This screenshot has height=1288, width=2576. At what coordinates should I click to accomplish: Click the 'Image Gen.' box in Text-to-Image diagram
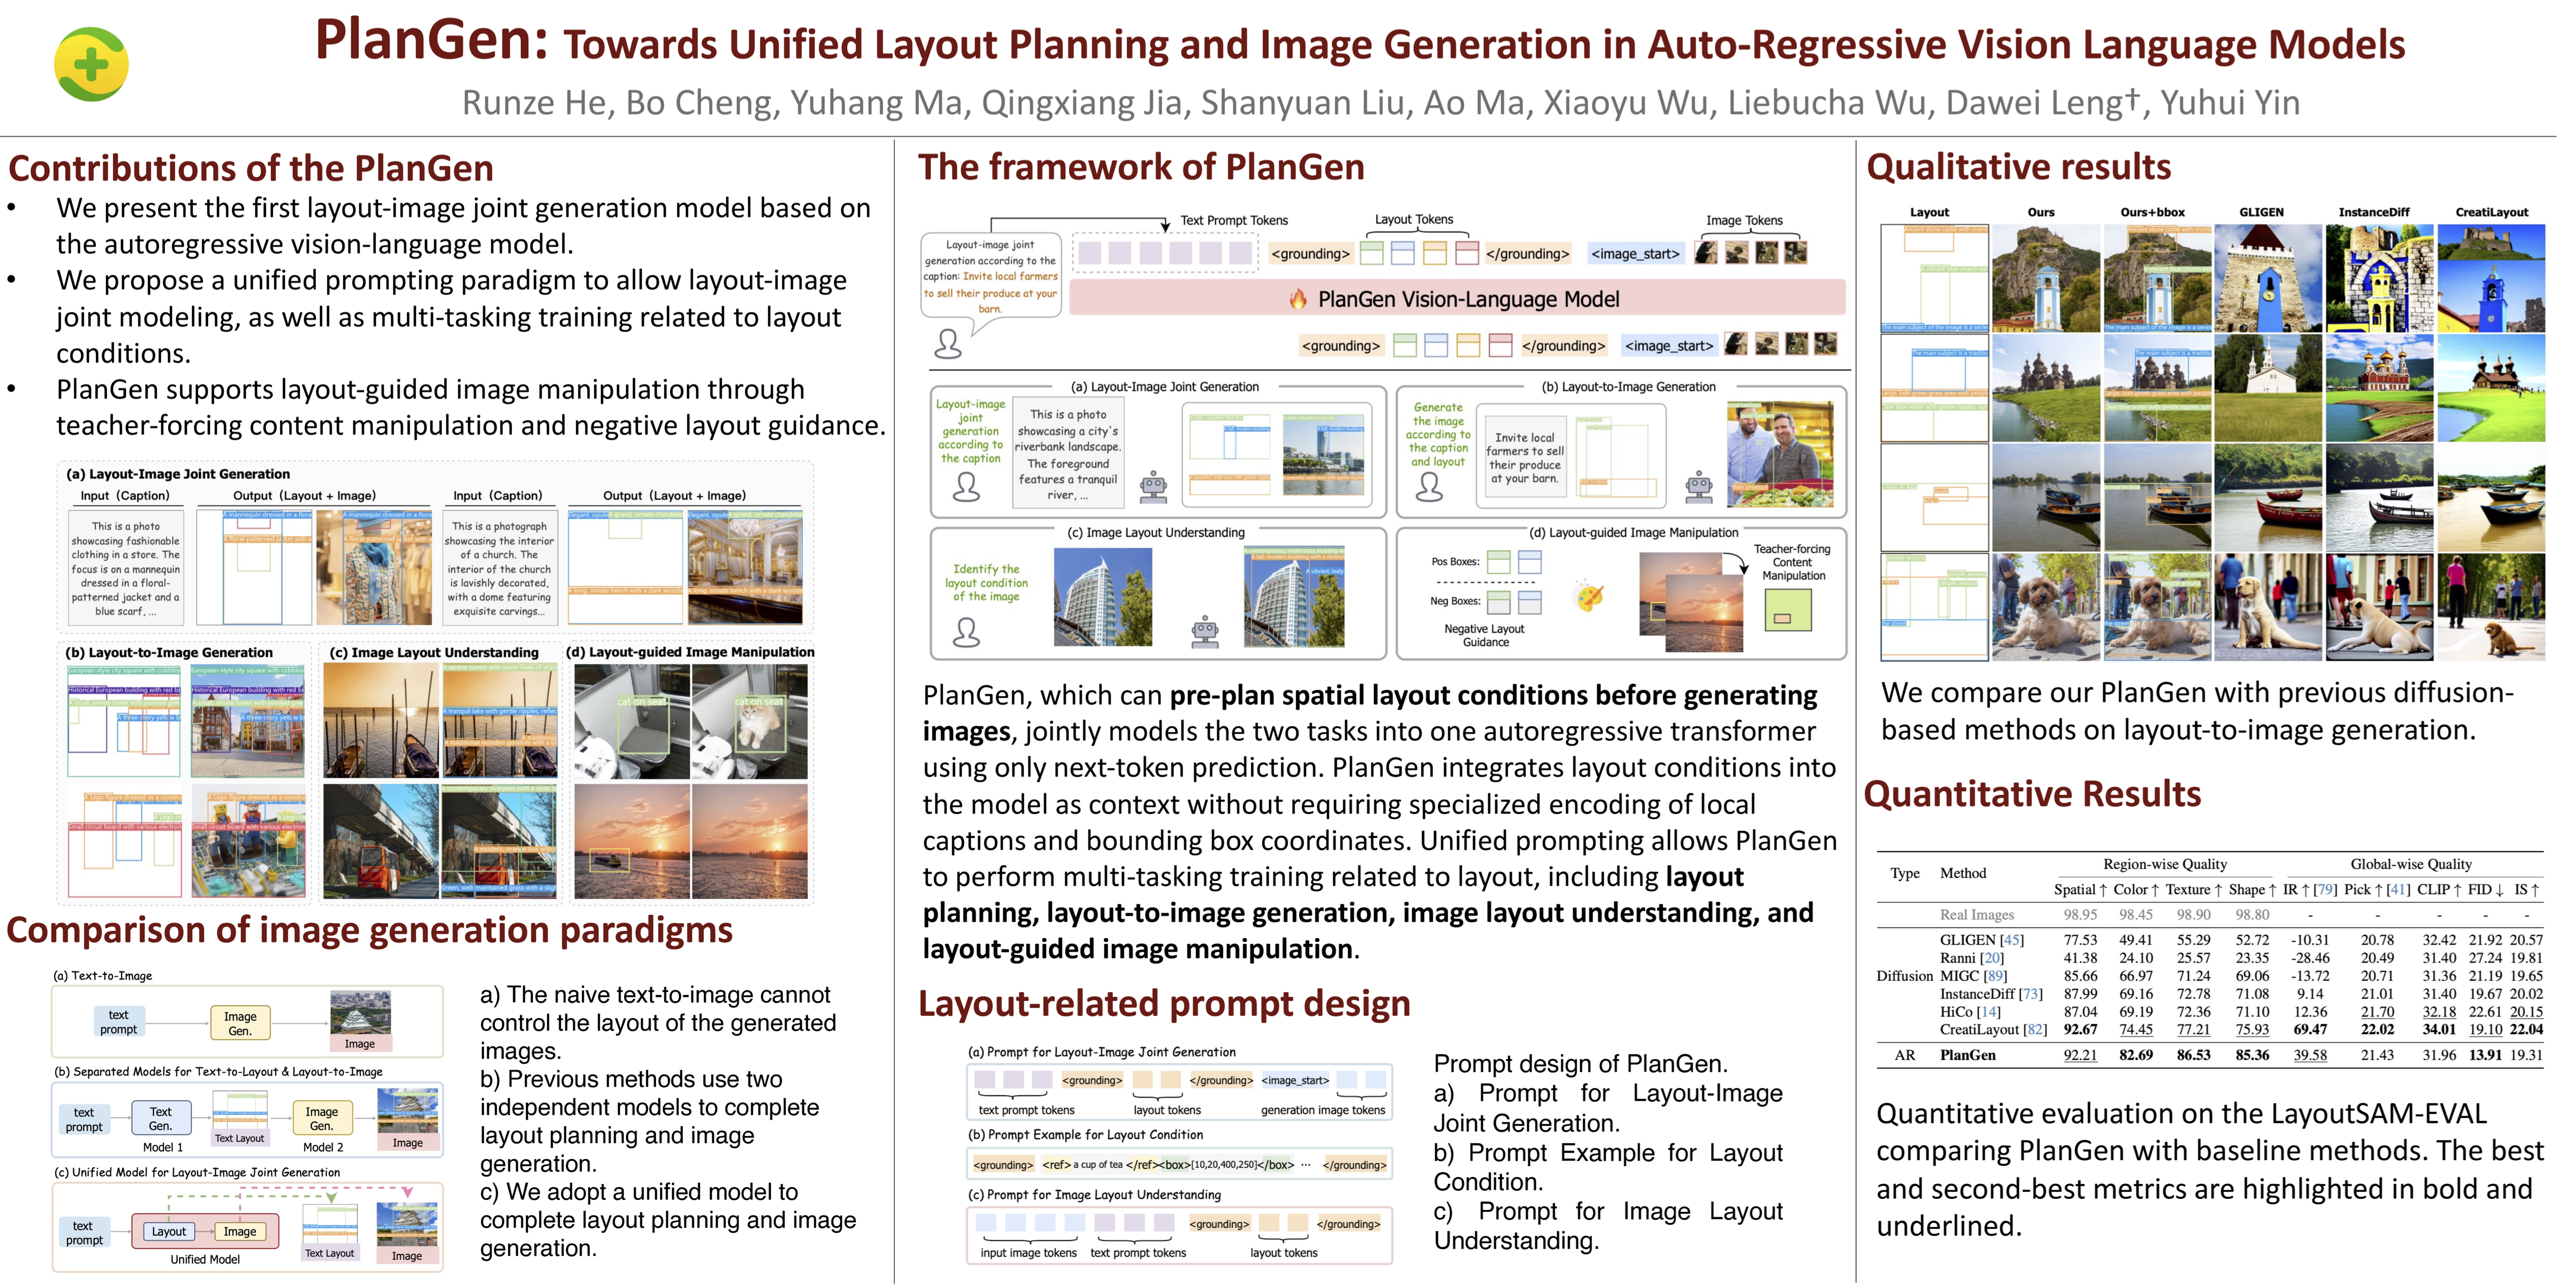[x=240, y=1023]
